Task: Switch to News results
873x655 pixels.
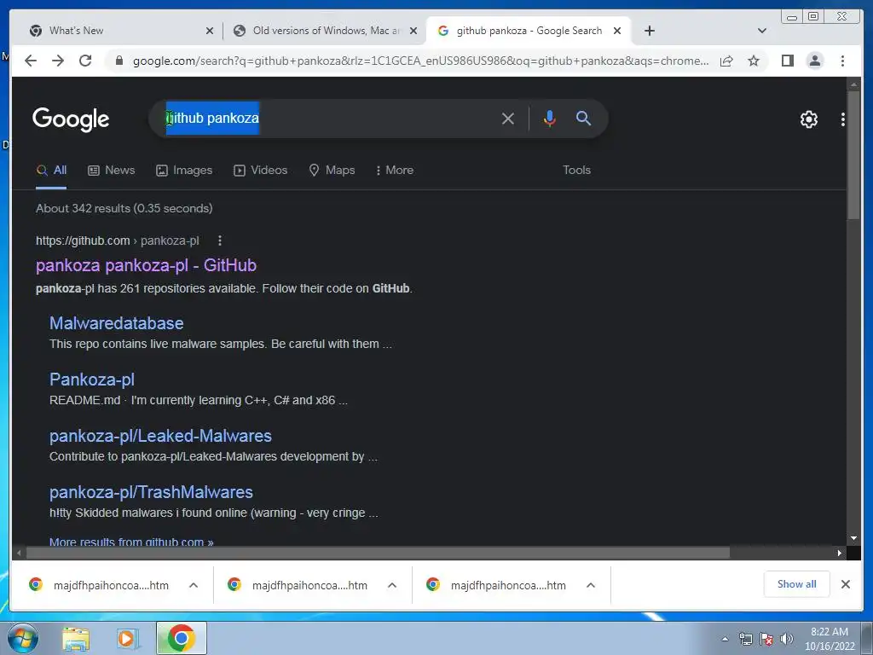Action: coord(112,170)
